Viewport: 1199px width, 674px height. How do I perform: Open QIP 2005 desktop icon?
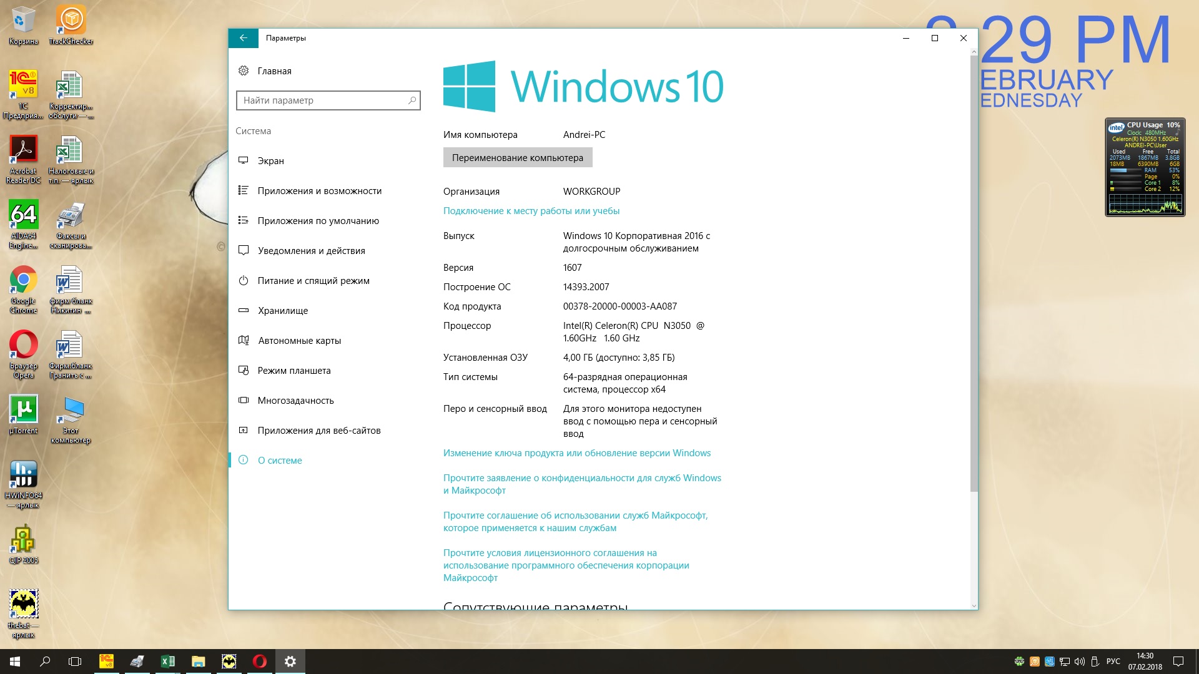pos(24,544)
